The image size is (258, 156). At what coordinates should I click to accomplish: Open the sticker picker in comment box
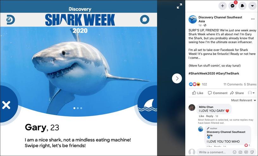(252, 152)
